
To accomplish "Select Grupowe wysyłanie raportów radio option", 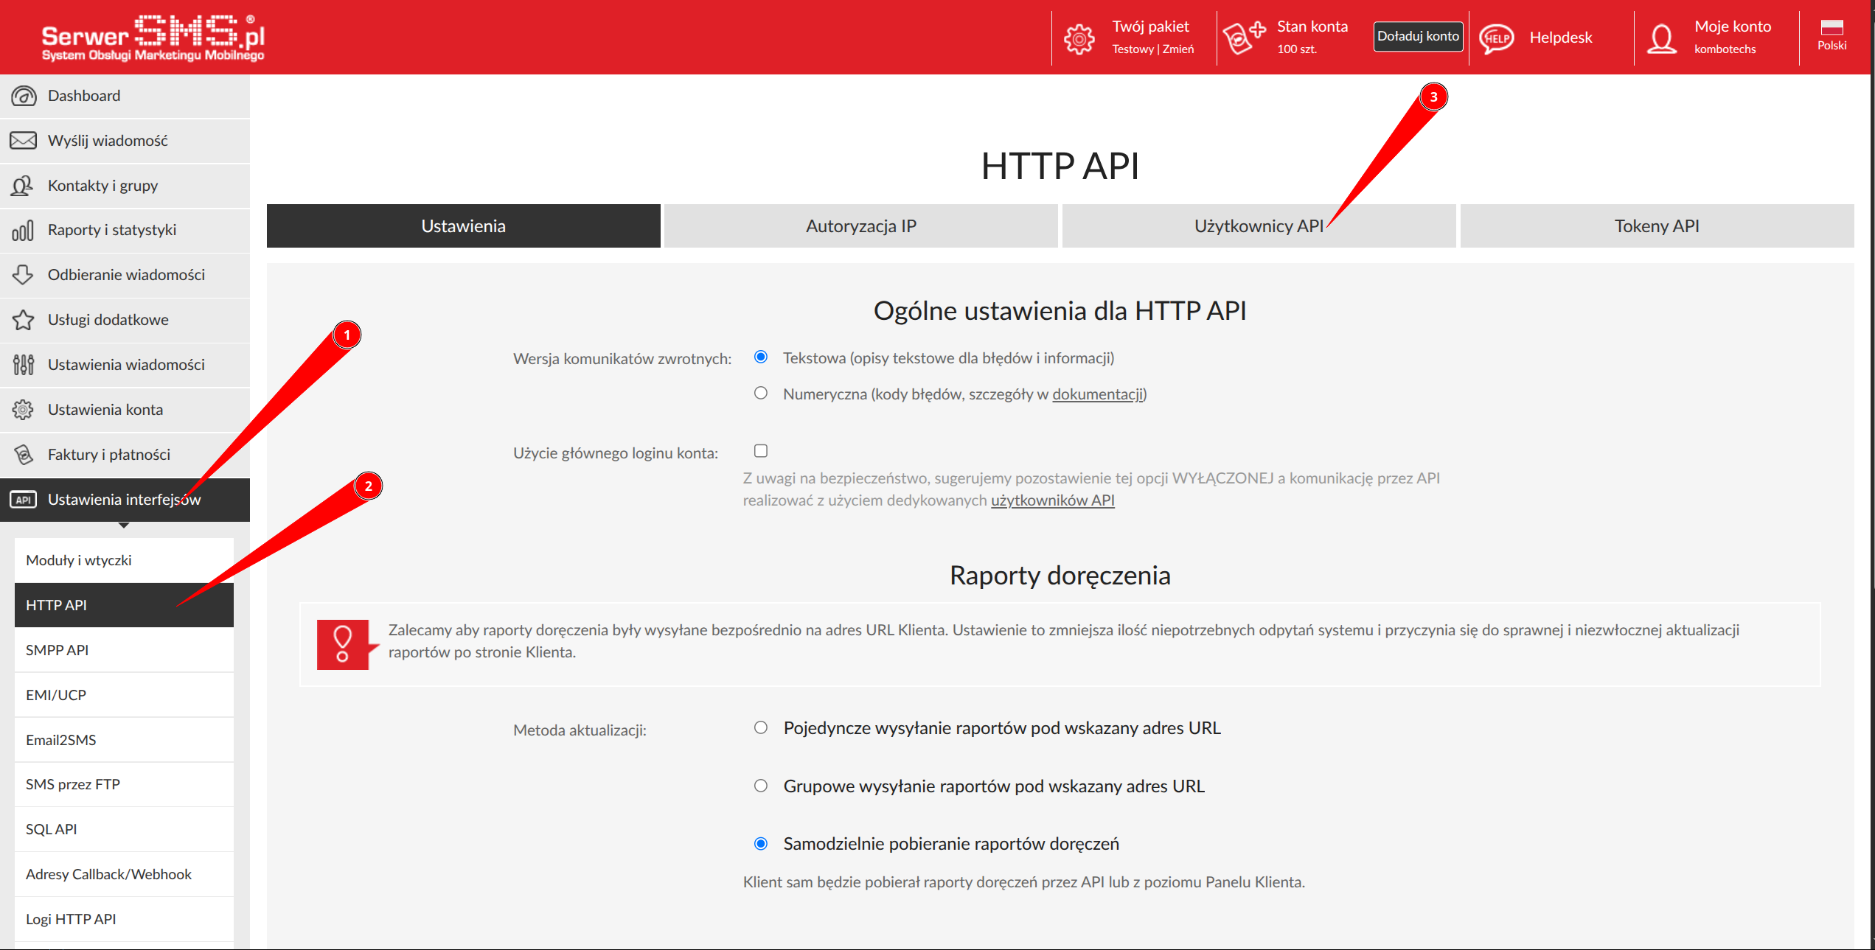I will (x=761, y=786).
